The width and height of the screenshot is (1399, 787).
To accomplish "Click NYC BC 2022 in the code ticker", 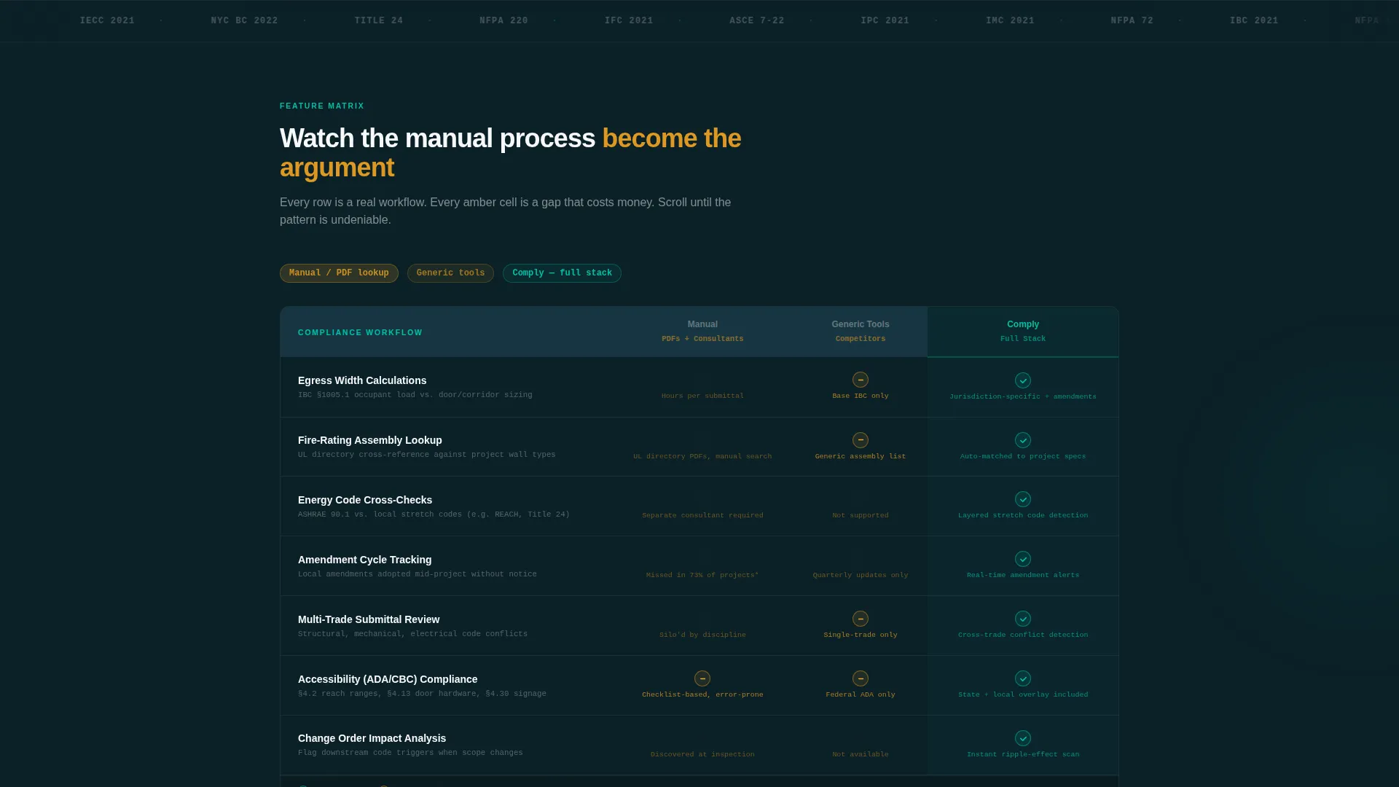I will tap(244, 20).
